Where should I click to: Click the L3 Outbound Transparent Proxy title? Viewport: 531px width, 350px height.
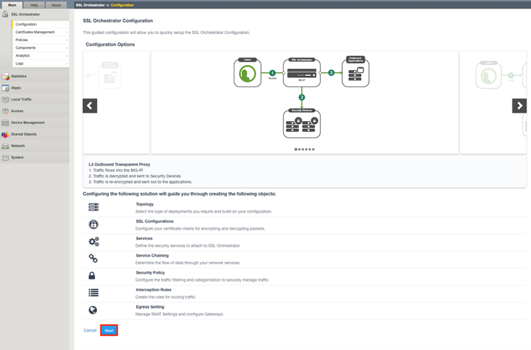point(119,164)
